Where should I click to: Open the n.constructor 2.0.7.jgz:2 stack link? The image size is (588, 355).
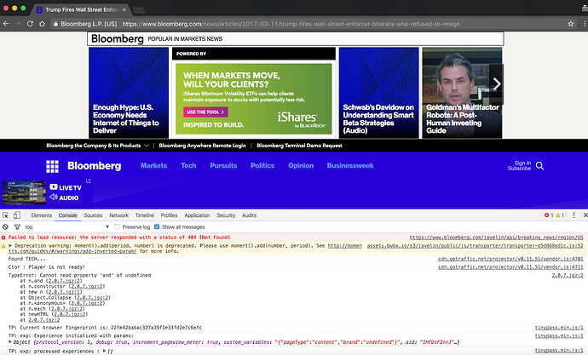[88, 287]
